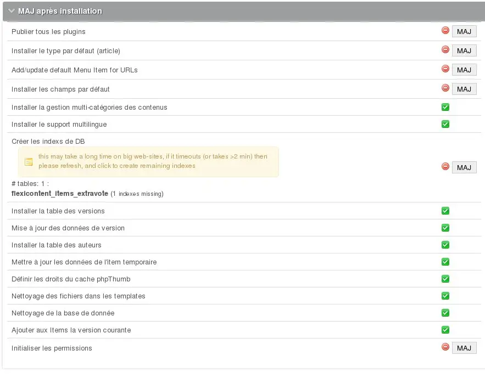The image size is (485, 378).
Task: Click the yellow note icon in the index warning
Action: [29, 161]
